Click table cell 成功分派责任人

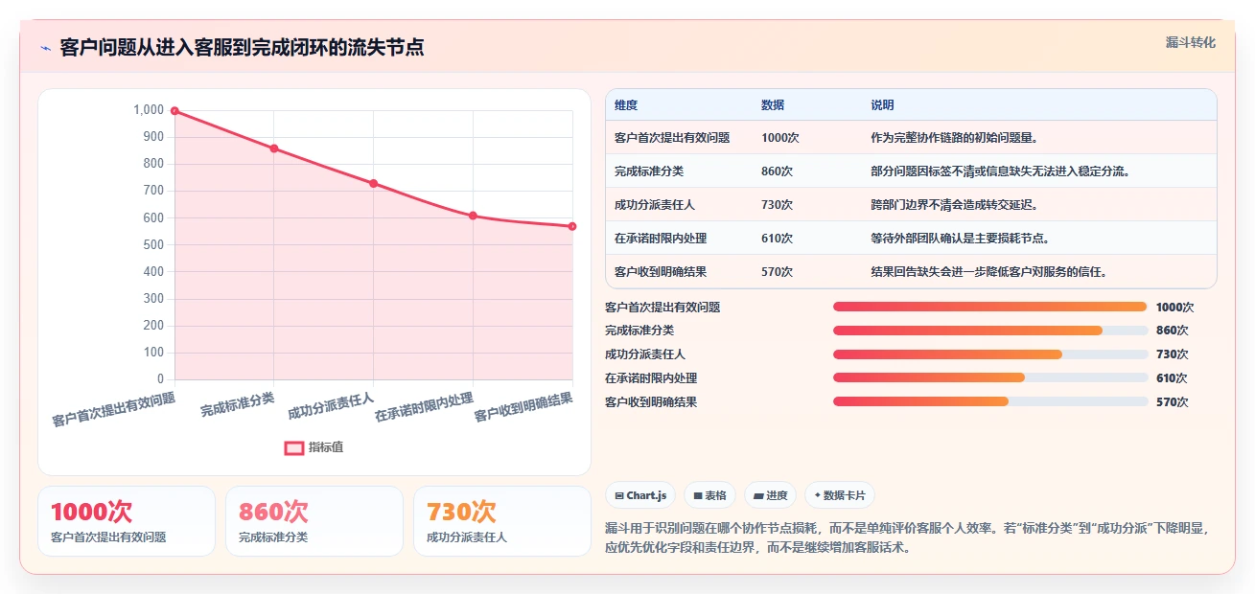coord(655,205)
